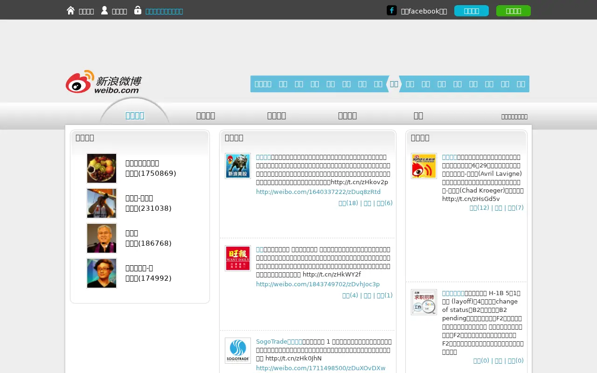
Task: Click the person silhouette icon in the top bar
Action: point(104,10)
